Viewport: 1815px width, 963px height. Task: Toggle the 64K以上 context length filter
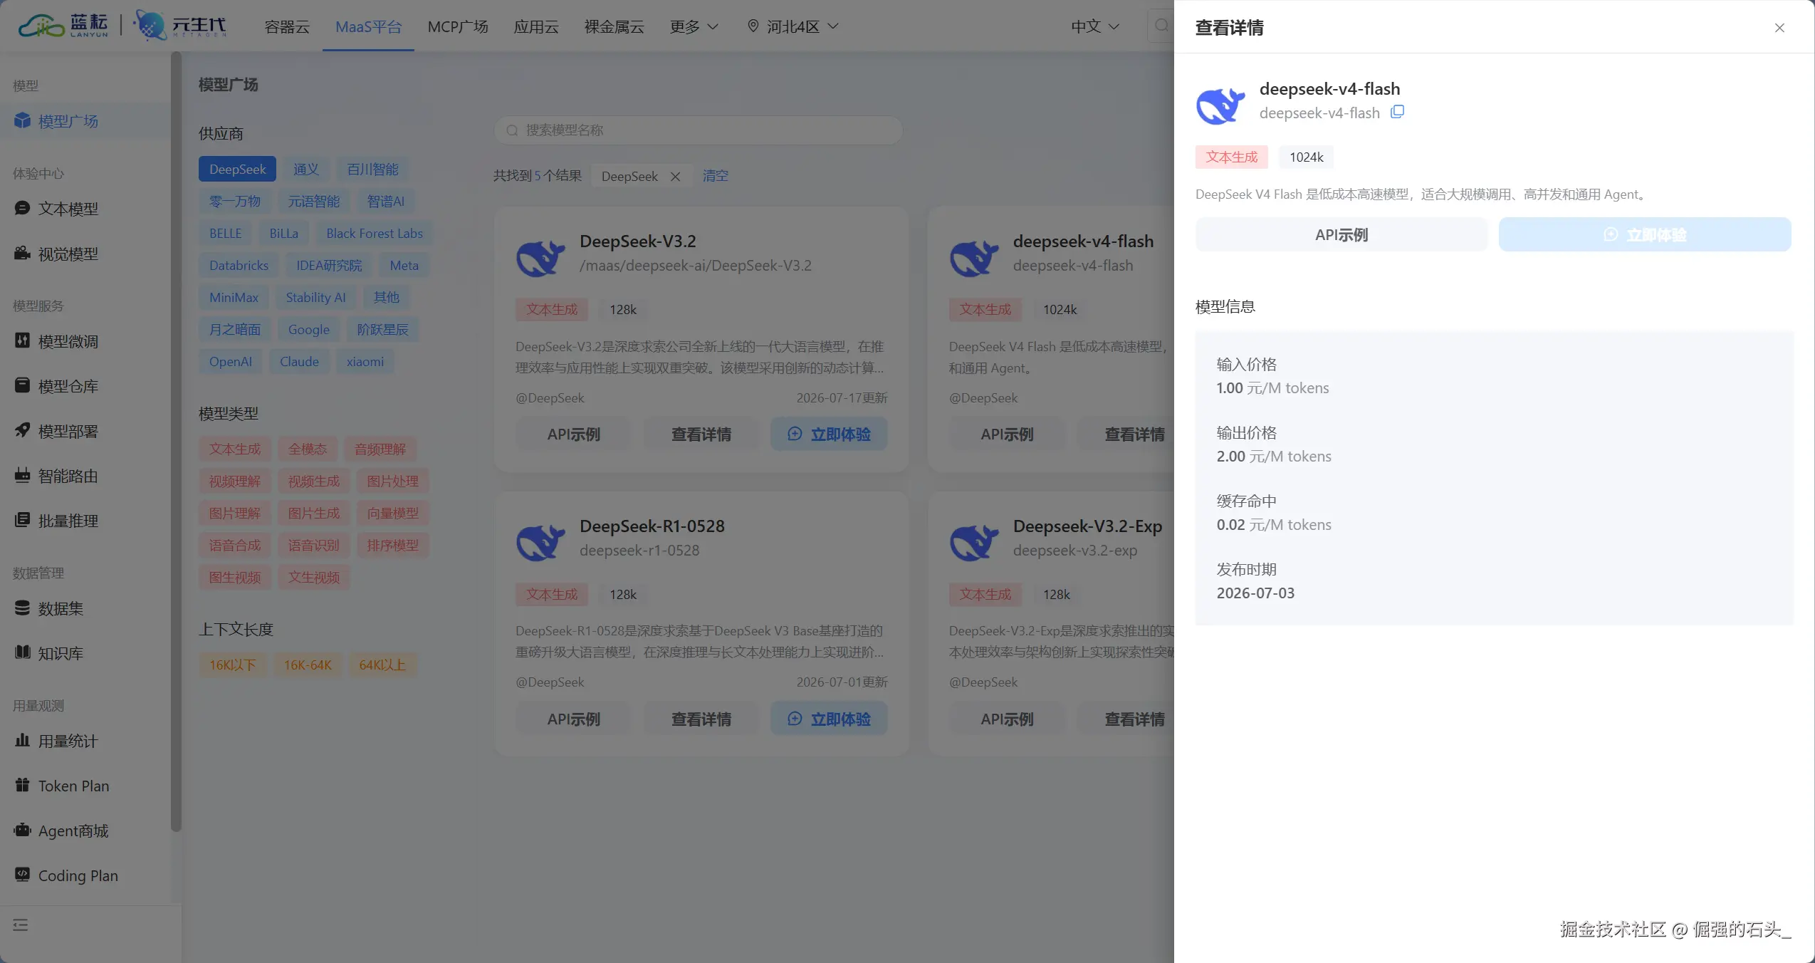[382, 665]
